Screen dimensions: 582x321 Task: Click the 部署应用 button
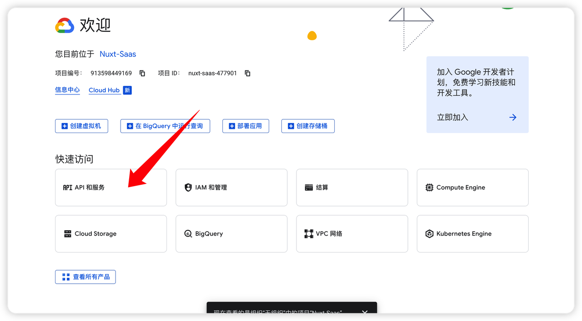click(x=246, y=126)
